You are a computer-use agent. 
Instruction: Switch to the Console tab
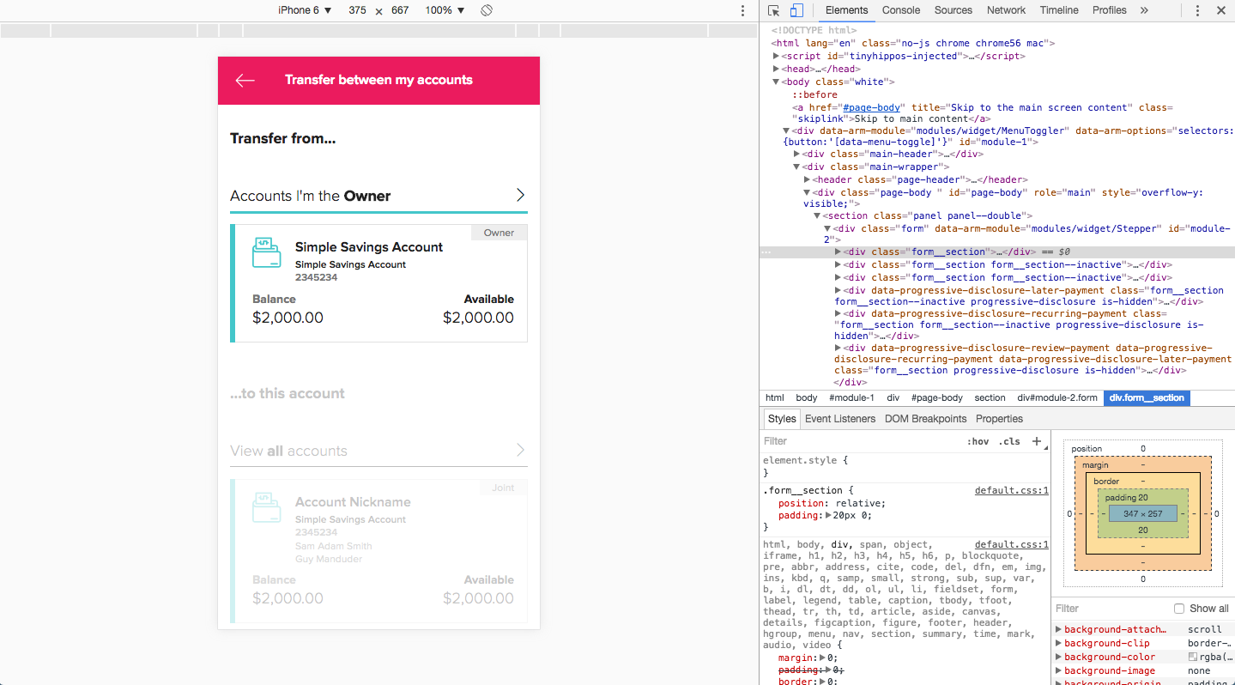click(901, 10)
